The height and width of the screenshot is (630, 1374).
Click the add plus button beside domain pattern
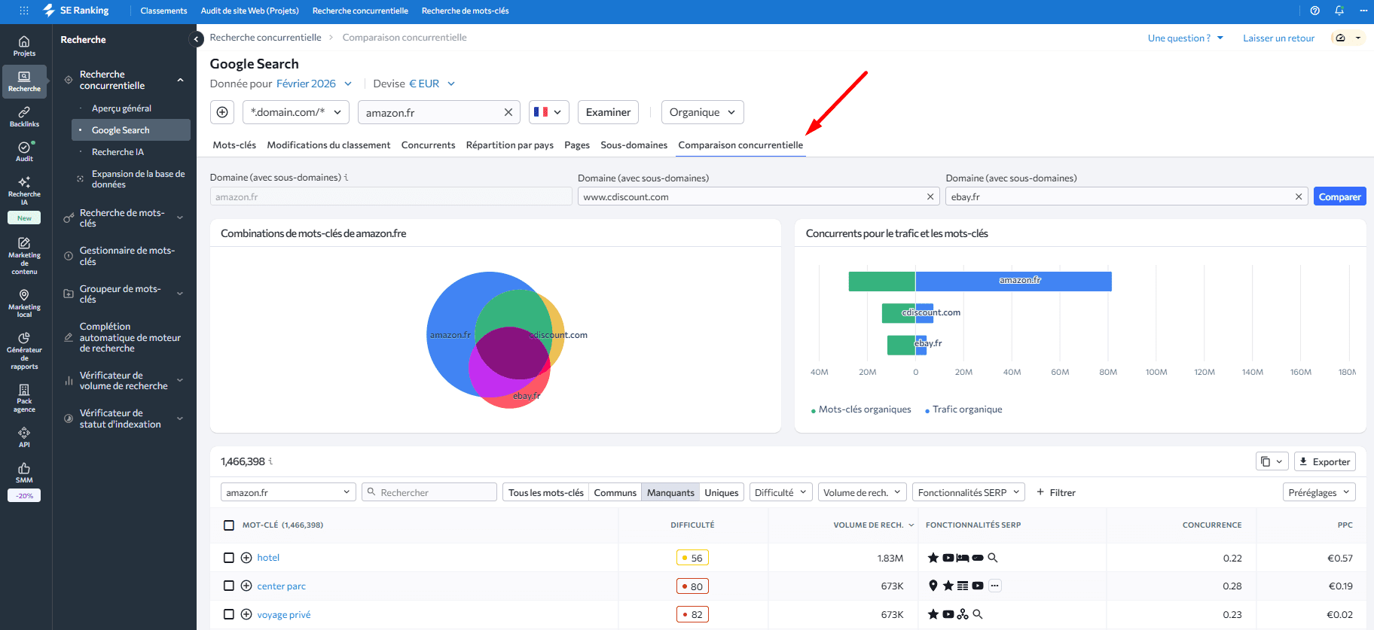(222, 112)
